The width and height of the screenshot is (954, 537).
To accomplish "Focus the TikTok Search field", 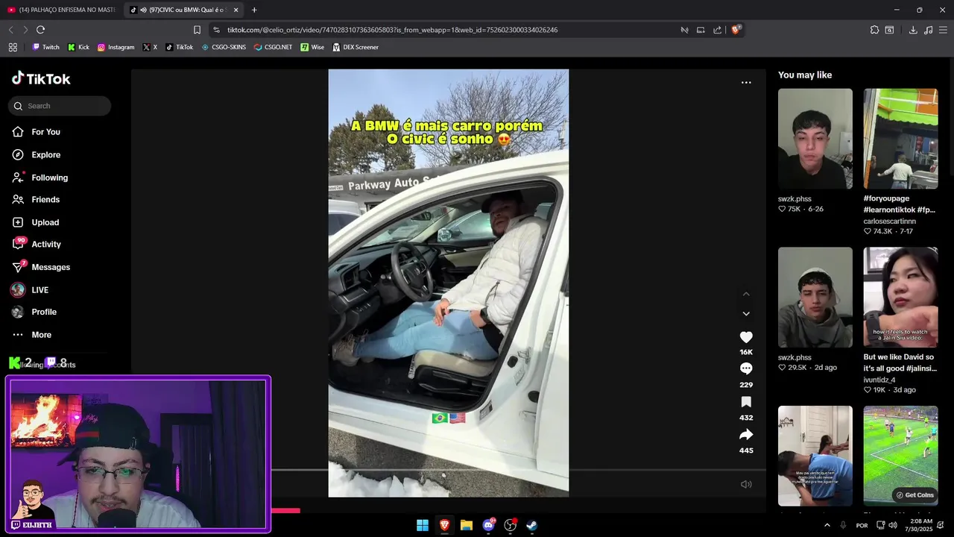I will pyautogui.click(x=60, y=106).
